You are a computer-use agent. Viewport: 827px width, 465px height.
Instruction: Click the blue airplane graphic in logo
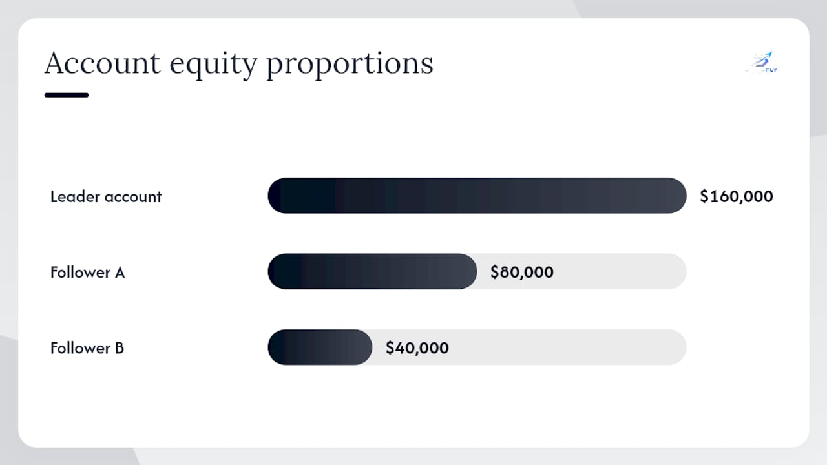coord(769,54)
